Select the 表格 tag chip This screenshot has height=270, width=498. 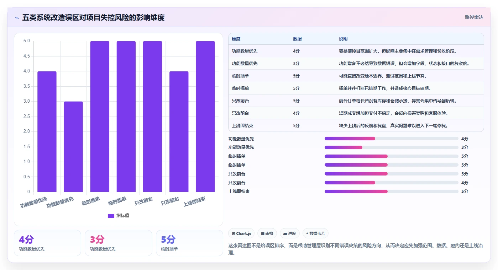pos(267,233)
